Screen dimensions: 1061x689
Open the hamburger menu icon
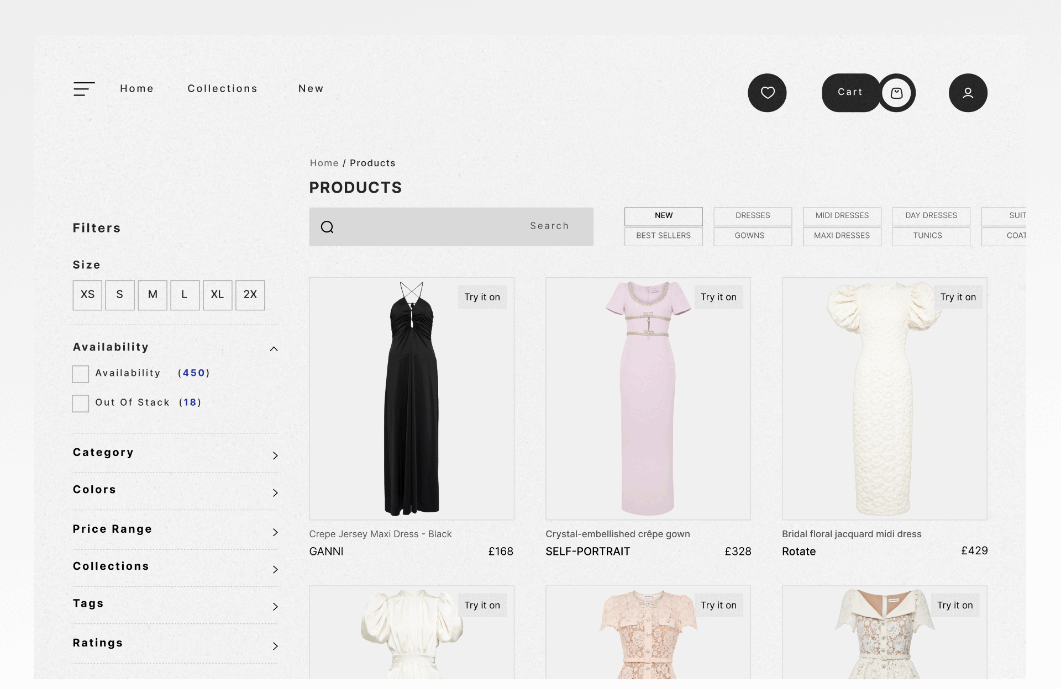(84, 89)
